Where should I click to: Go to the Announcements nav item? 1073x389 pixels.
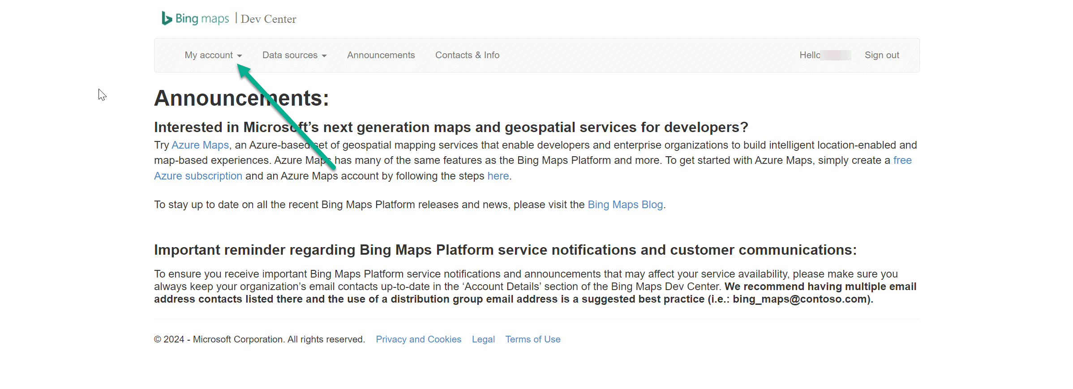coord(381,55)
